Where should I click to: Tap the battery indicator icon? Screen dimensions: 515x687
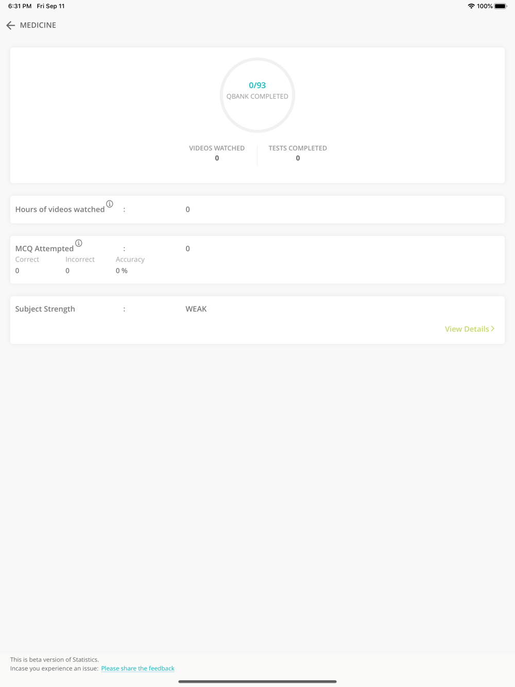[501, 6]
